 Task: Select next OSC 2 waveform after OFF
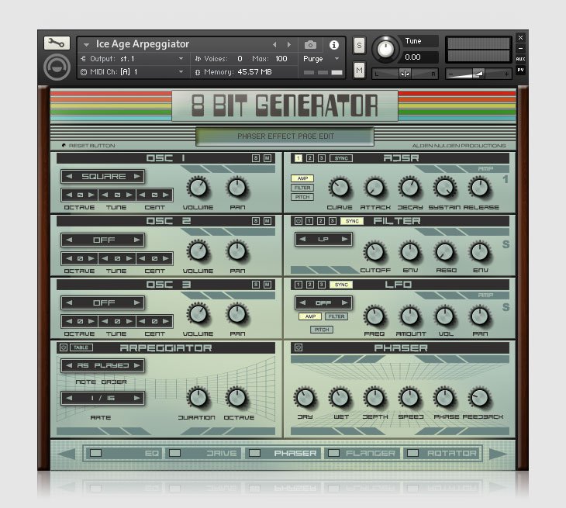[136, 240]
